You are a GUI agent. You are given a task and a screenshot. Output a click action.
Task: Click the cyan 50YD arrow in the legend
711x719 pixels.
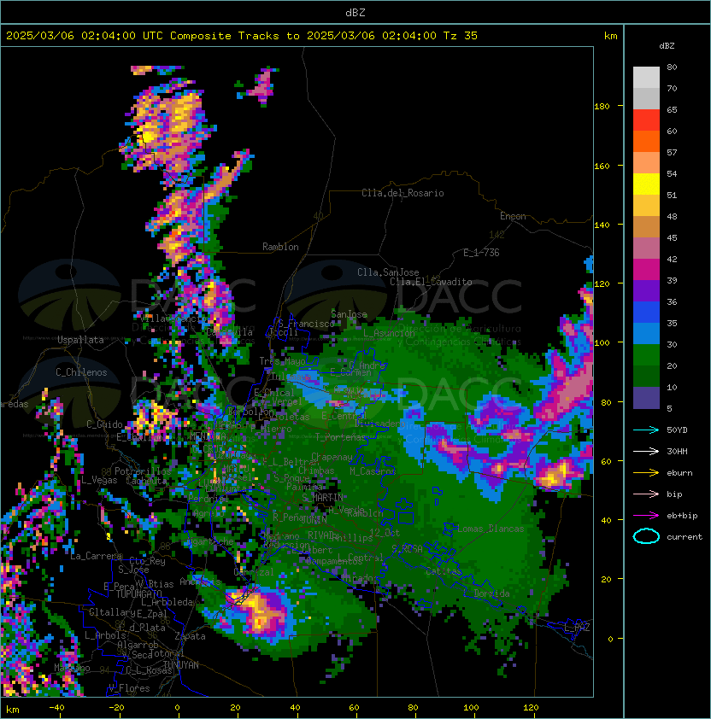(x=646, y=430)
